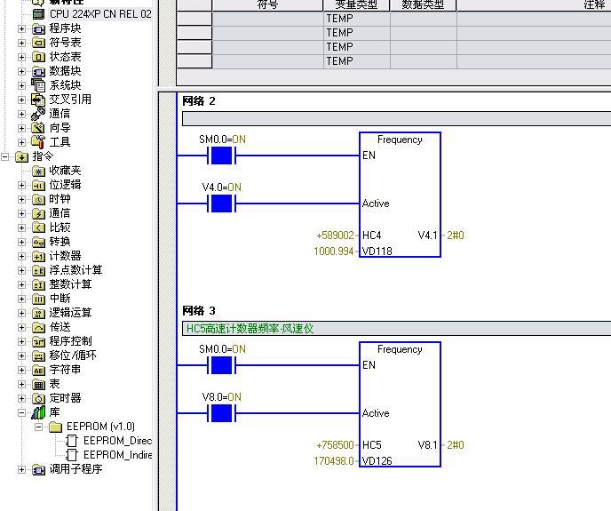The width and height of the screenshot is (611, 511).
Task: Click the 转换 convert instruction icon
Action: (x=38, y=243)
